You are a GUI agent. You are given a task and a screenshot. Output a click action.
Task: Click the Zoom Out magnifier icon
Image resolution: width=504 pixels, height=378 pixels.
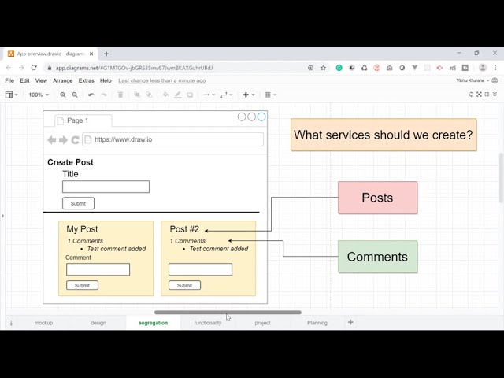pos(75,94)
